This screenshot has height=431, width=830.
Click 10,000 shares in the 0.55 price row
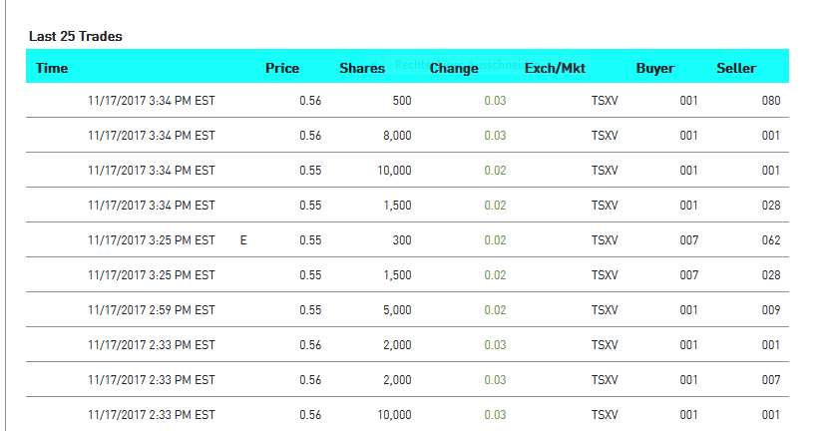click(x=394, y=171)
